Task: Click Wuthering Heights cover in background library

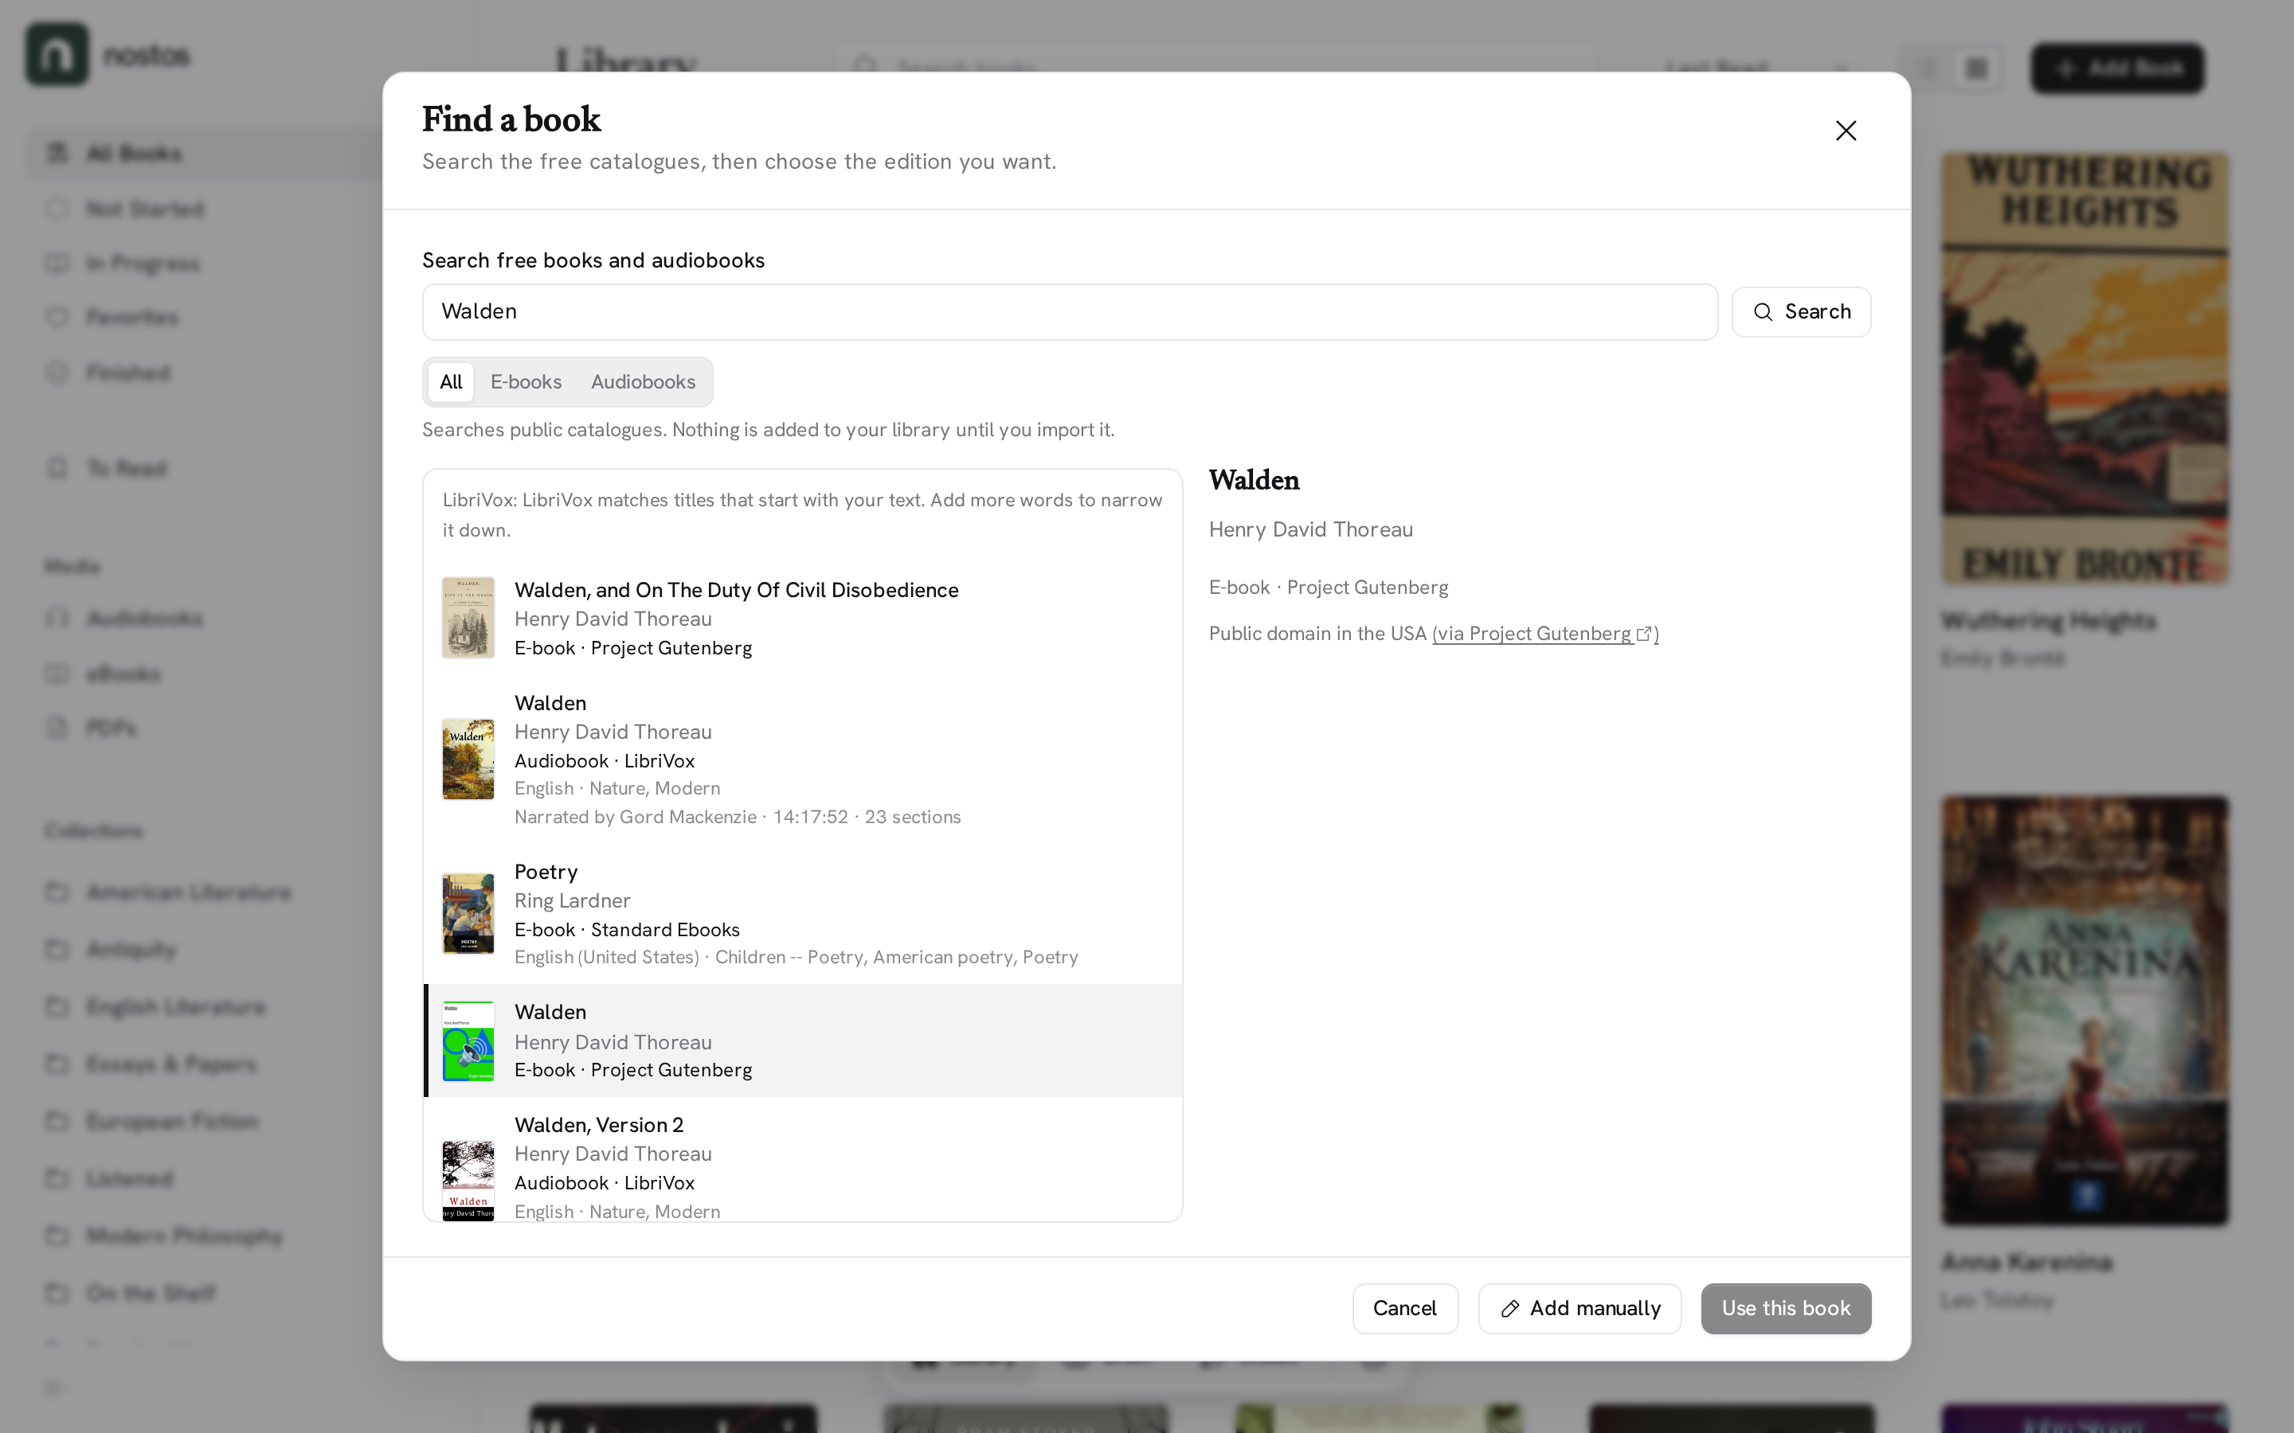Action: click(2085, 368)
